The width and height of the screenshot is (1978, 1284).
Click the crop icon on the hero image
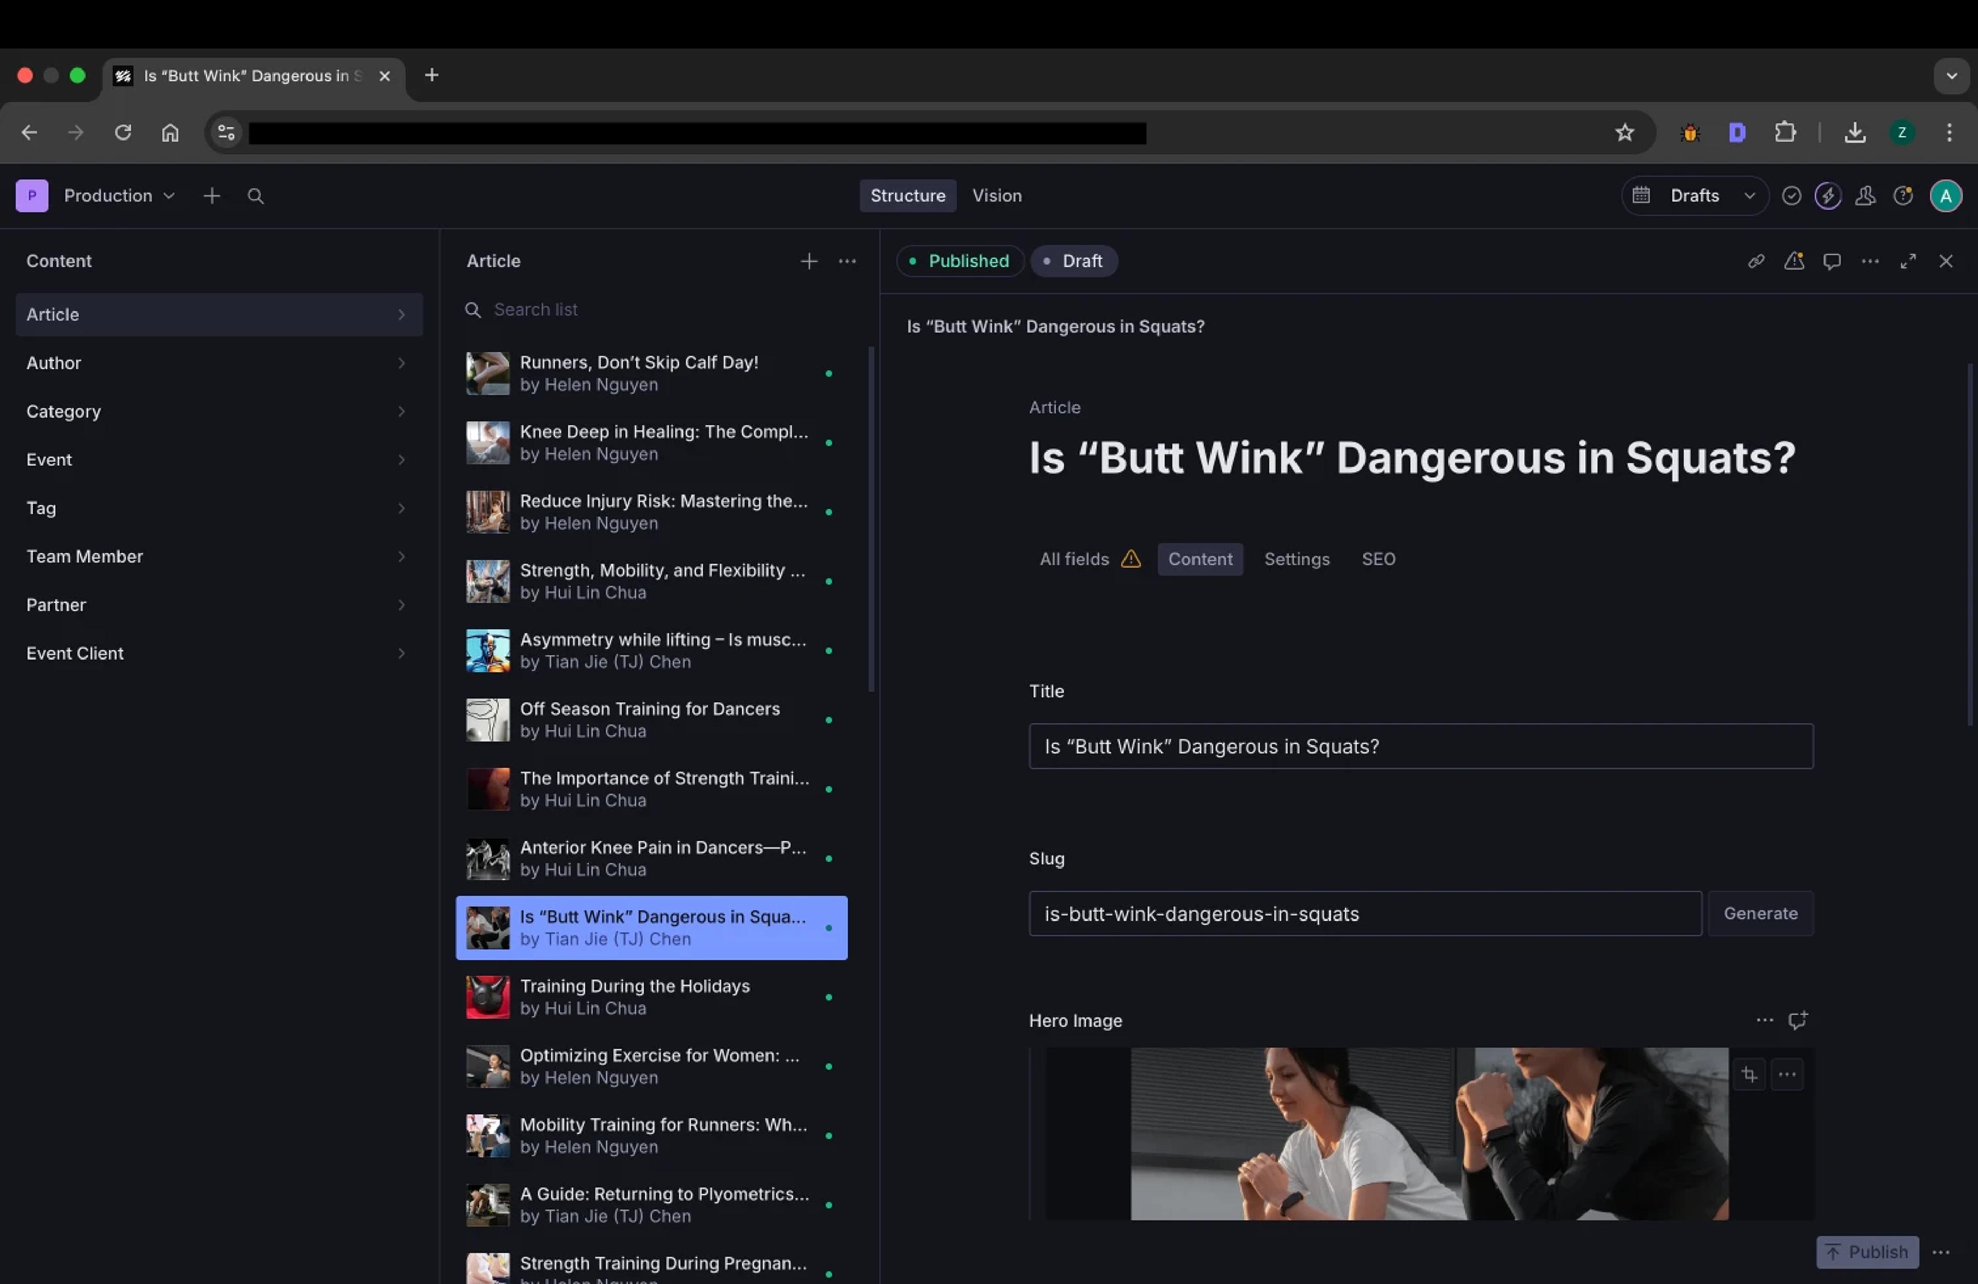[1749, 1074]
